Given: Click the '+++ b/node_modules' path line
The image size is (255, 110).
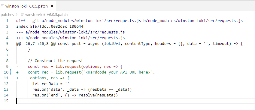Looking at the screenshot, I should point(71,38).
